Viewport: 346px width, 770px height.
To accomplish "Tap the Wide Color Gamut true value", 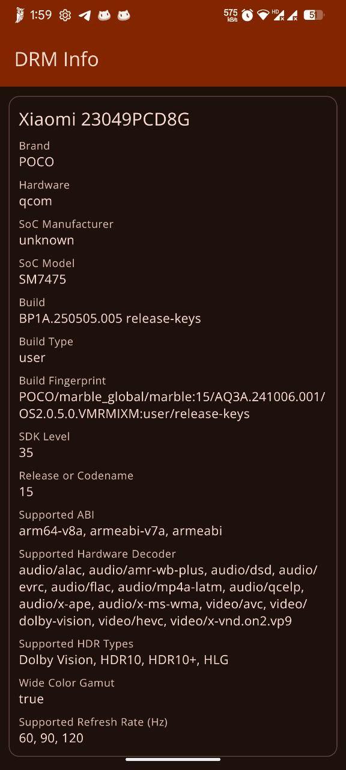I will point(31,699).
